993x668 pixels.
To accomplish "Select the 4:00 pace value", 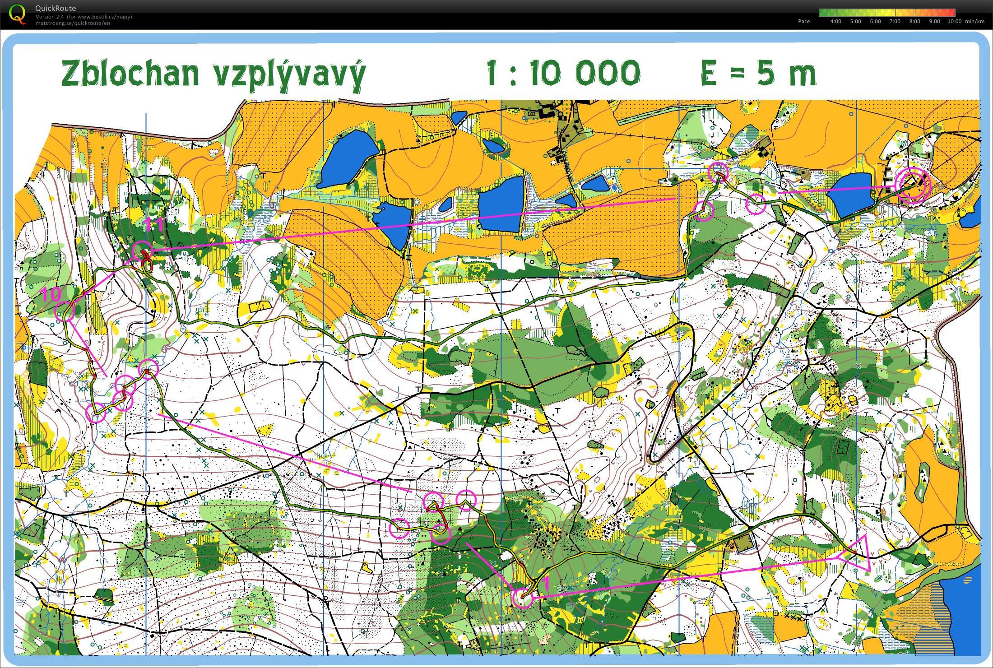I will pyautogui.click(x=835, y=21).
